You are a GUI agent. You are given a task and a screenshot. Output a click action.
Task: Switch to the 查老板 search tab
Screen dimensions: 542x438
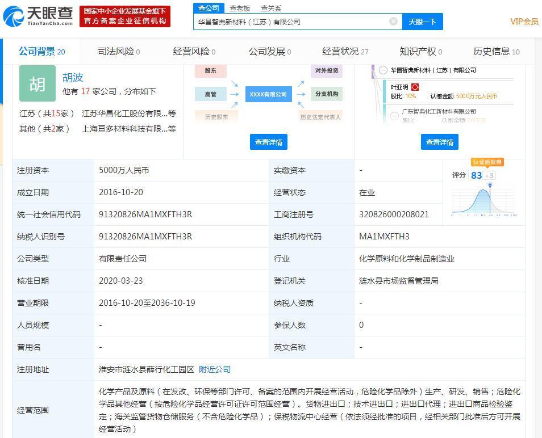240,8
